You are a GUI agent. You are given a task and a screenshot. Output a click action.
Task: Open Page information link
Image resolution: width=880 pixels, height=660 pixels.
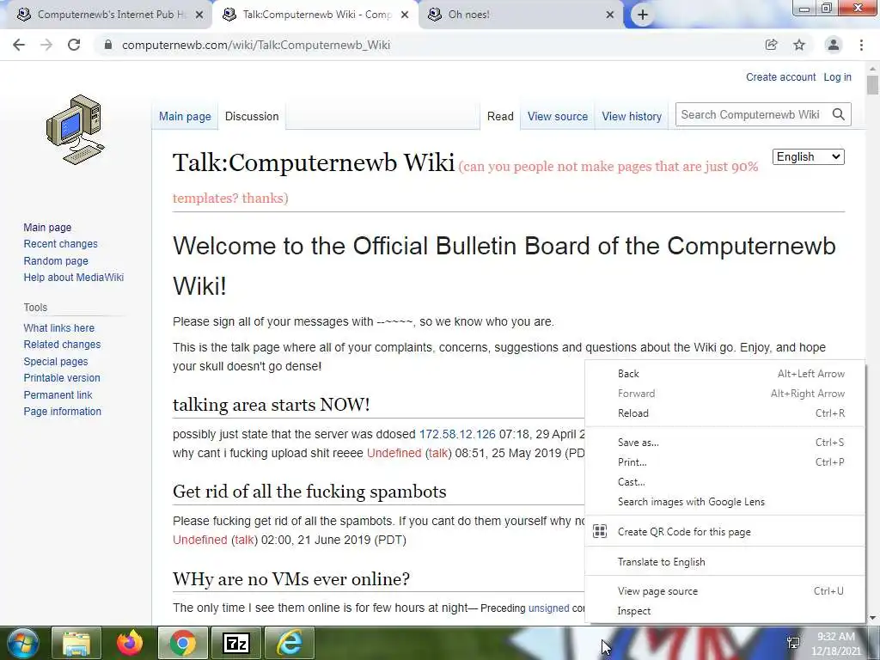click(x=62, y=412)
